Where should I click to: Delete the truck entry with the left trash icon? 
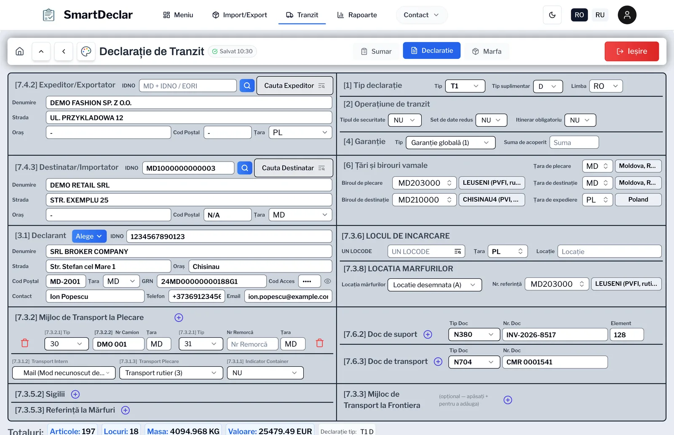pos(25,343)
